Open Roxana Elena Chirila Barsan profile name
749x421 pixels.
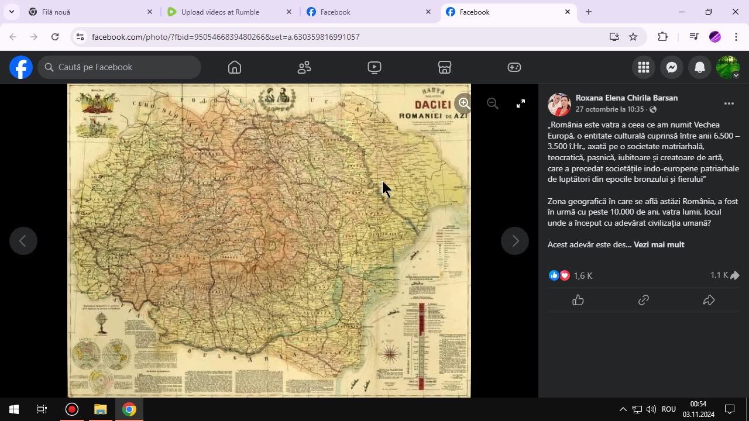tap(627, 98)
